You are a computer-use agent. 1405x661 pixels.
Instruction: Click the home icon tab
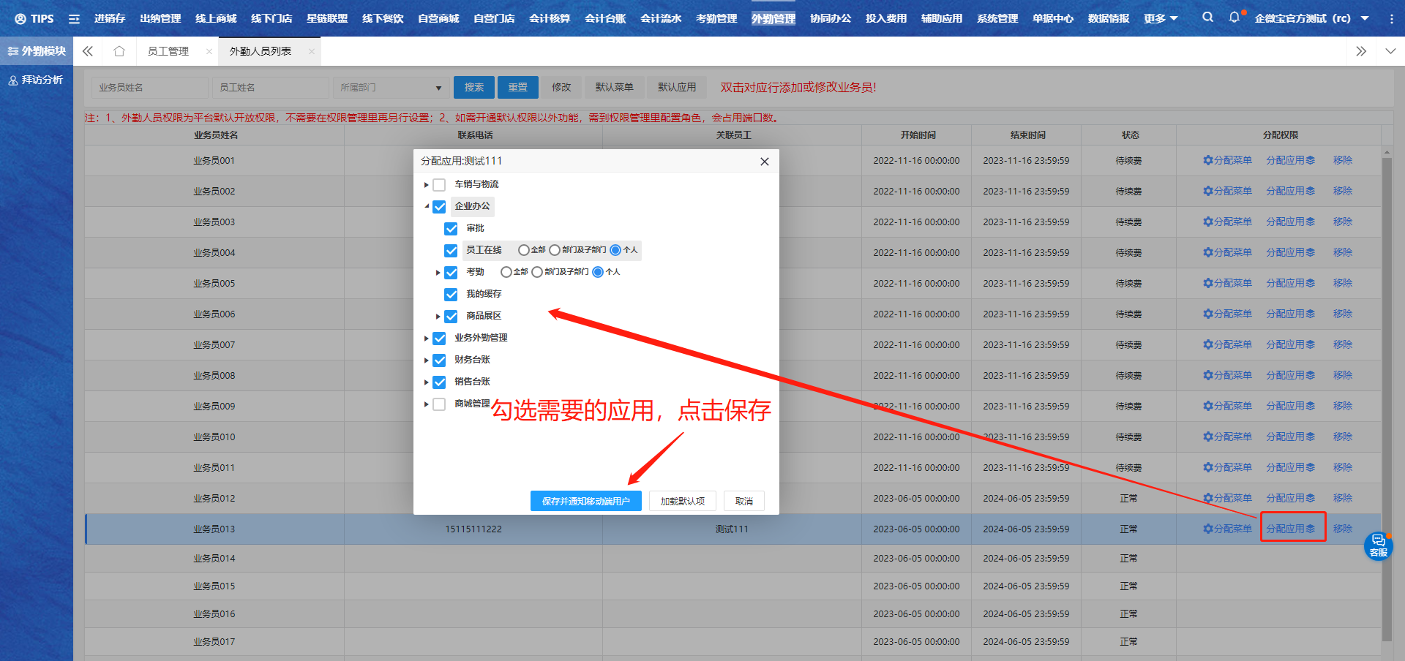pos(119,51)
